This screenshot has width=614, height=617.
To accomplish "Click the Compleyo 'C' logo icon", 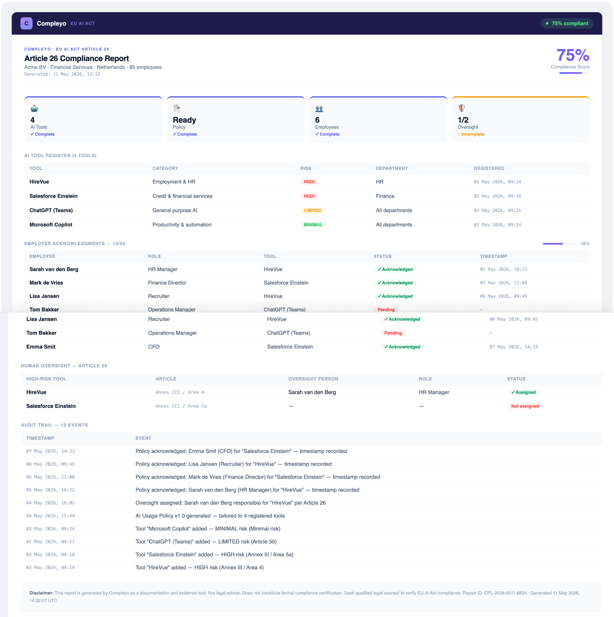I will tap(27, 23).
